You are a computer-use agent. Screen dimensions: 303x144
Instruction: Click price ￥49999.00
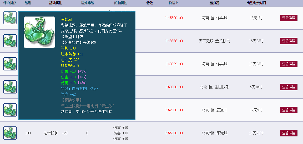(x=174, y=64)
